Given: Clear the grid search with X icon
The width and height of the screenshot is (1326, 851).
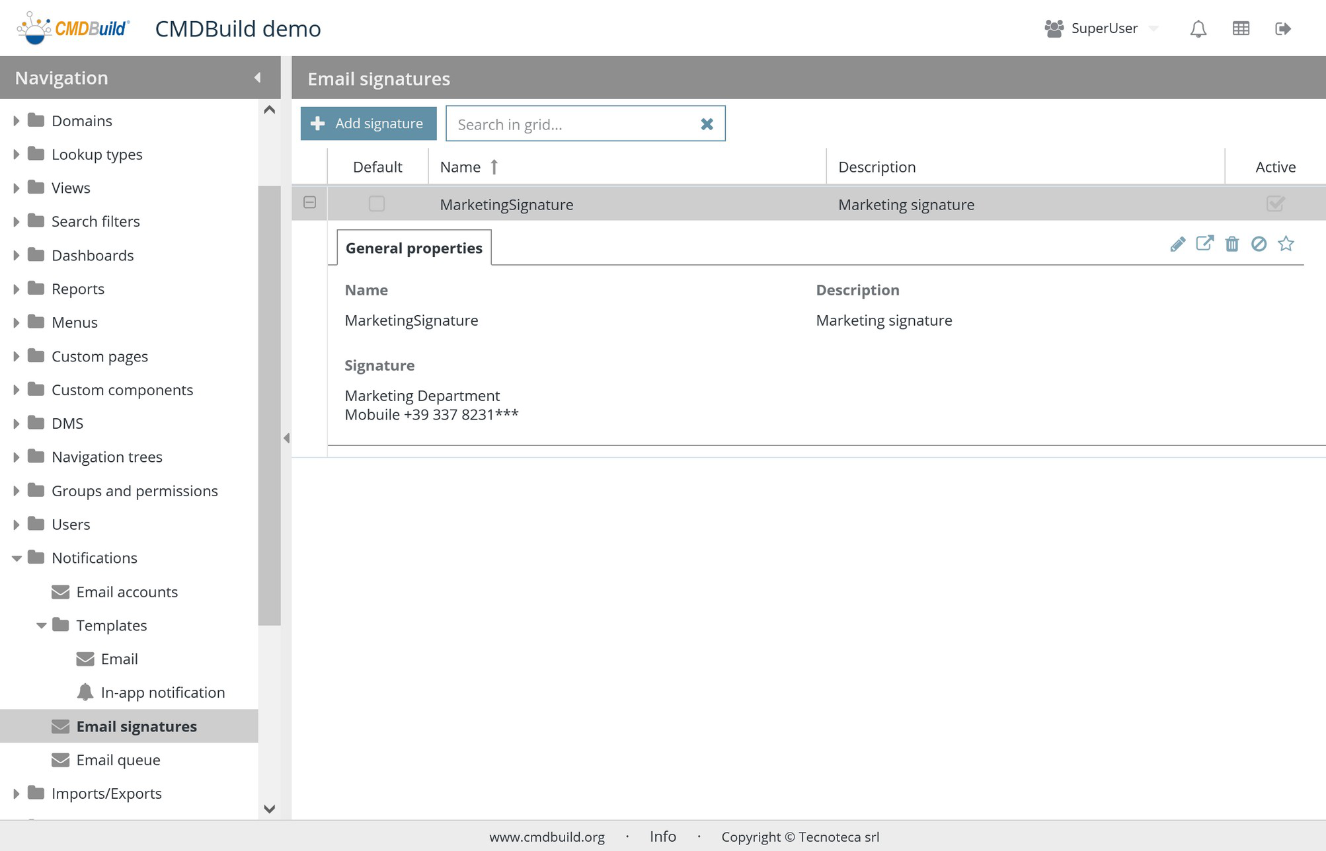Looking at the screenshot, I should pos(707,124).
